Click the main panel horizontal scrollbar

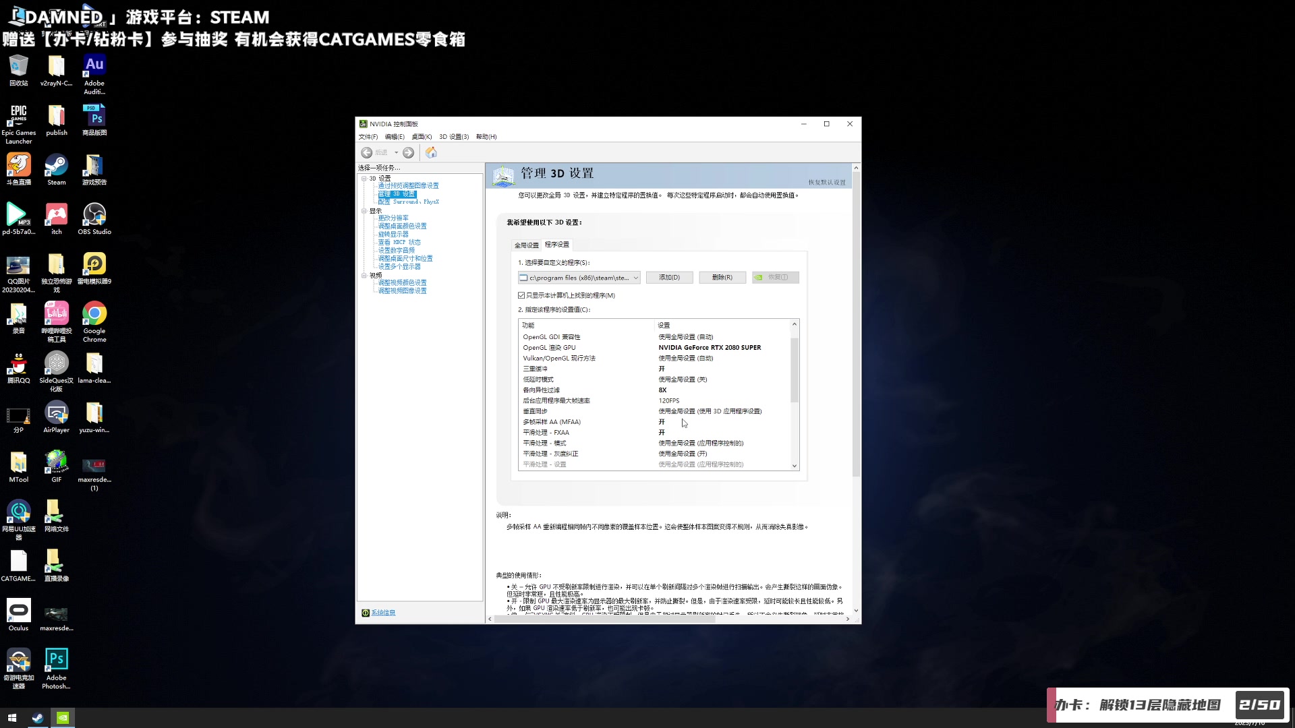point(604,619)
